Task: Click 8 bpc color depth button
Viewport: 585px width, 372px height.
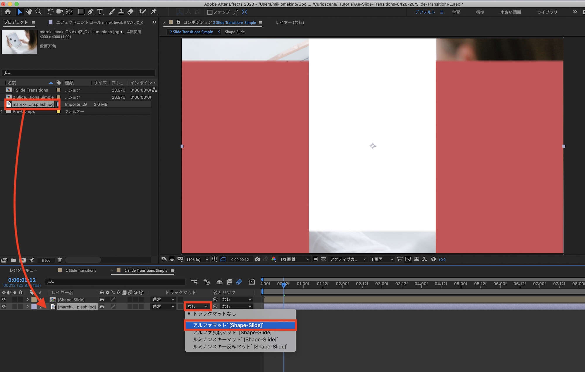Action: coord(46,260)
